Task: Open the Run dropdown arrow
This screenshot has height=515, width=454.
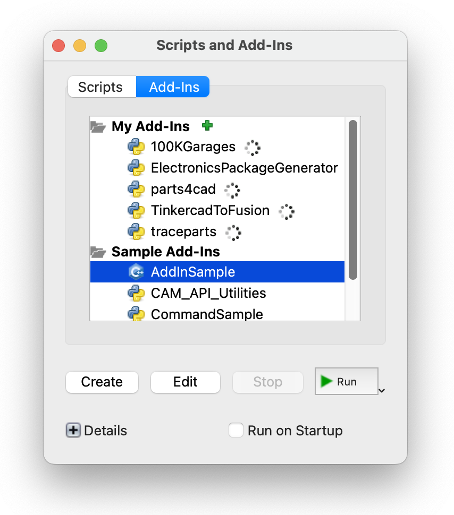Action: 381,391
